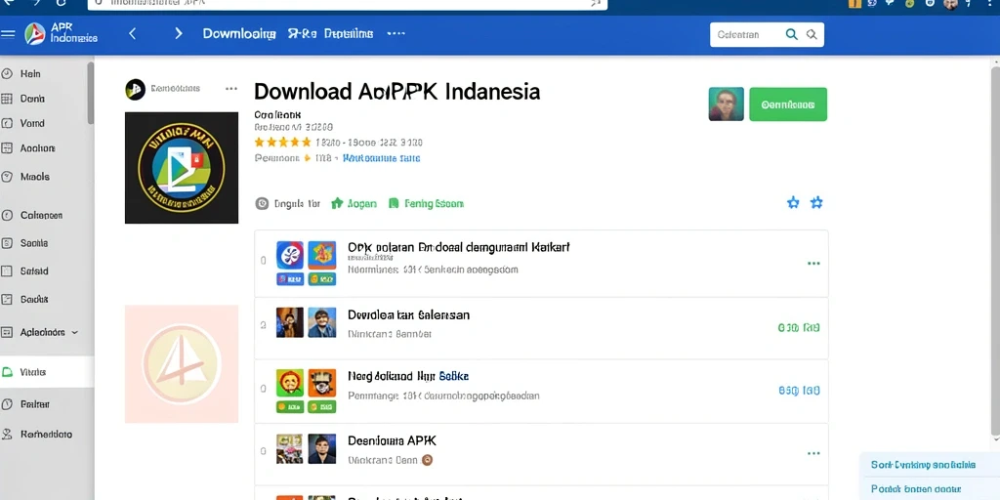Open three-dot menu on OPK first row
The width and height of the screenshot is (1000, 500).
tap(813, 264)
